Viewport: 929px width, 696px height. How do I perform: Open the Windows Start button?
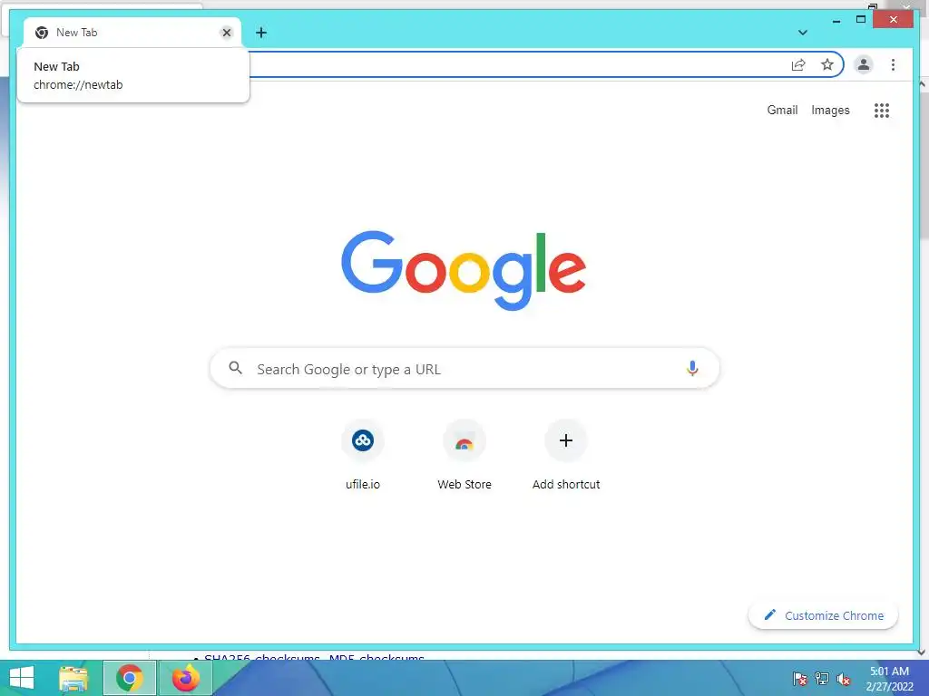pyautogui.click(x=22, y=678)
